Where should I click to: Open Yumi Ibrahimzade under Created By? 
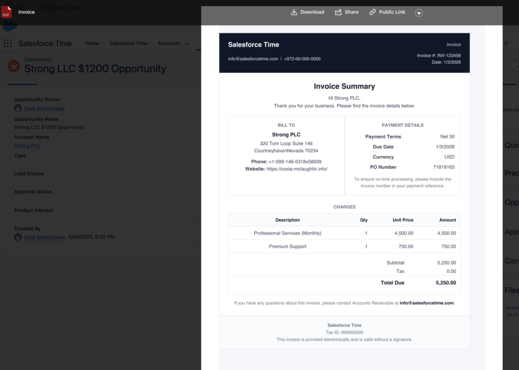45,237
